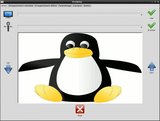The image size is (160, 121).
Task: Open the Enregistrement immédiat tab
Action: (21, 6)
